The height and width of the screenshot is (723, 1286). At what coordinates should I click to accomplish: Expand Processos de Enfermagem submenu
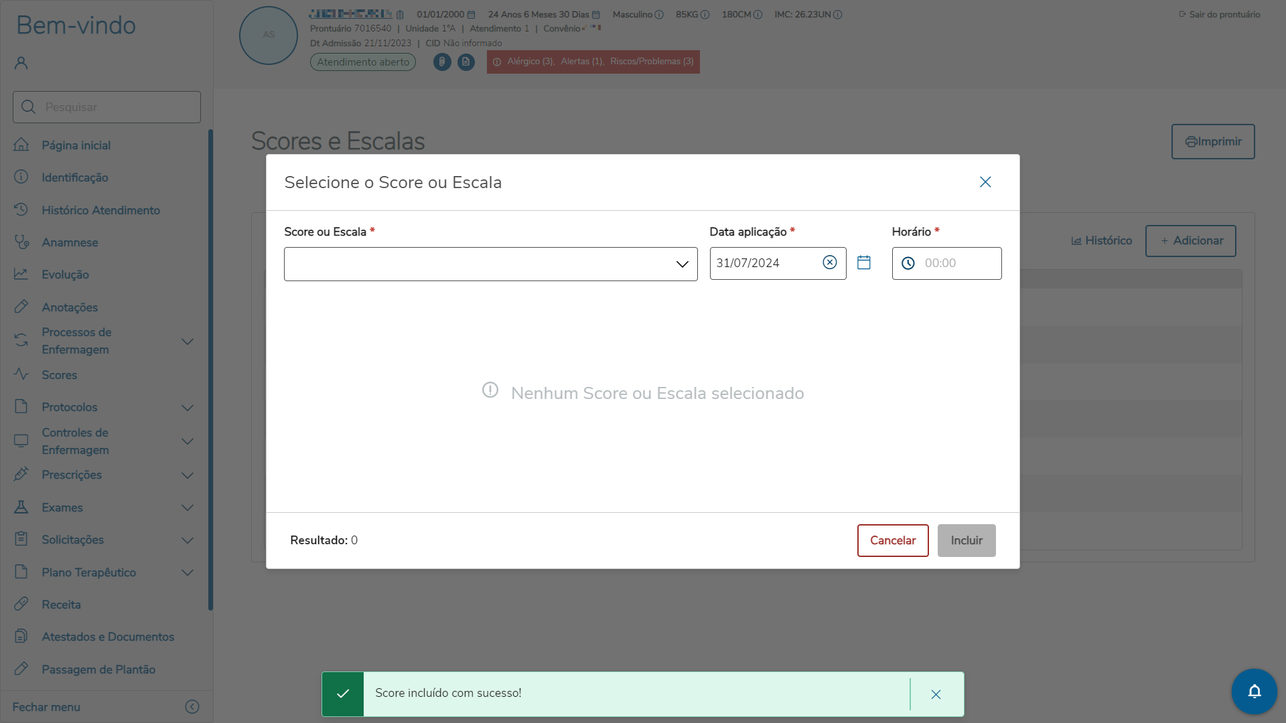click(x=188, y=341)
